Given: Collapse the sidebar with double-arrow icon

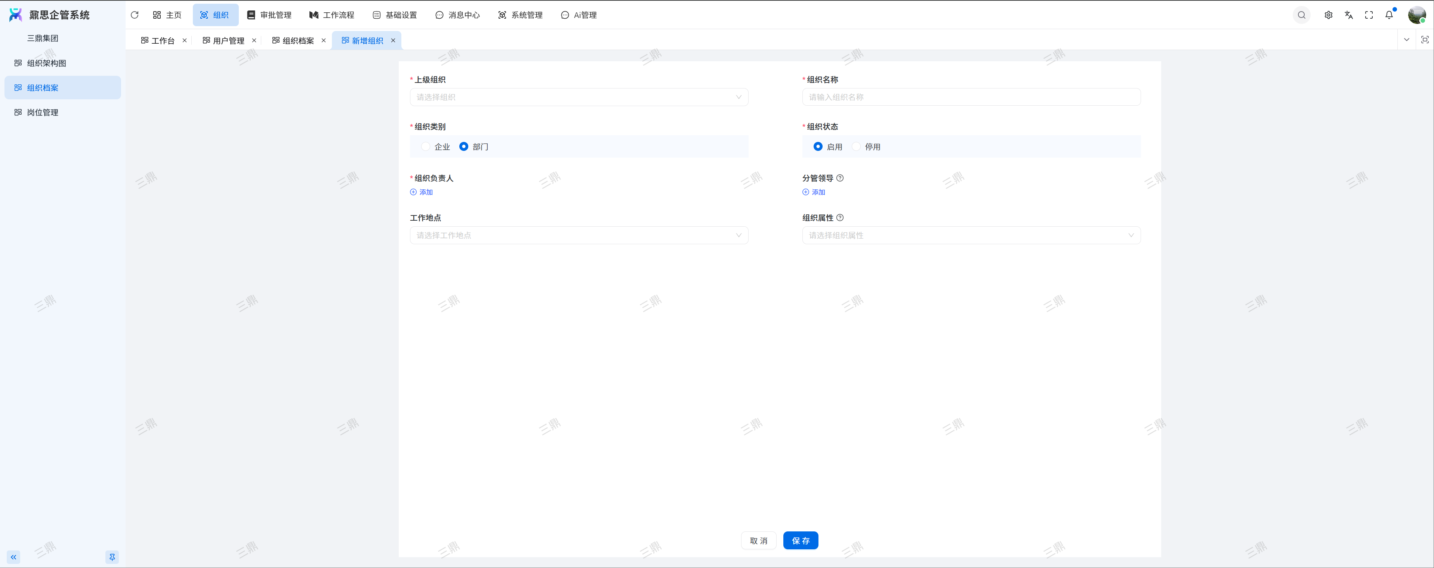Looking at the screenshot, I should 13,557.
